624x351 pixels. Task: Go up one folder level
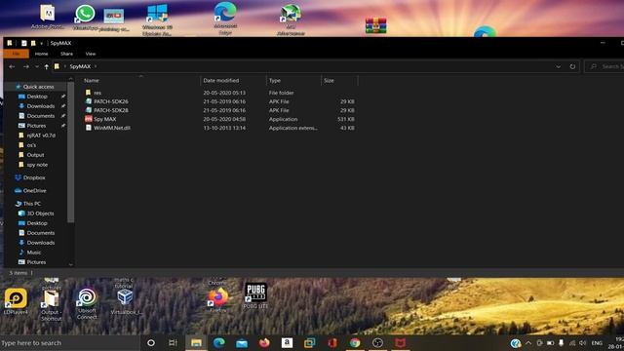[47, 66]
